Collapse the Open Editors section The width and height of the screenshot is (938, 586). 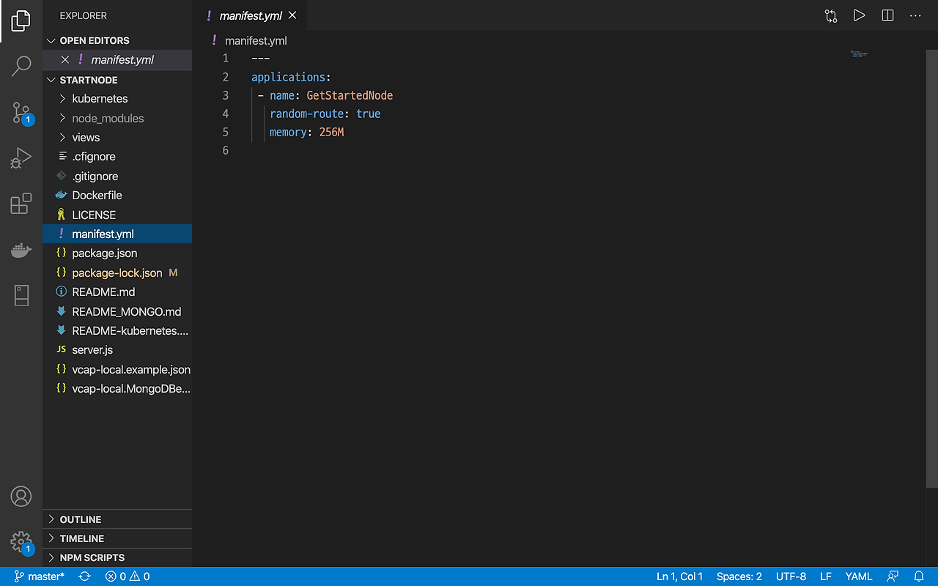click(117, 40)
